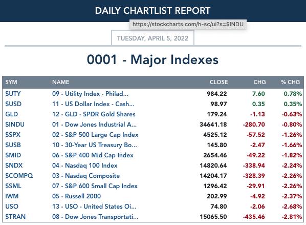The width and height of the screenshot is (306, 225).
Task: Open the $INDU symbol link
Action: pyautogui.click(x=15, y=125)
